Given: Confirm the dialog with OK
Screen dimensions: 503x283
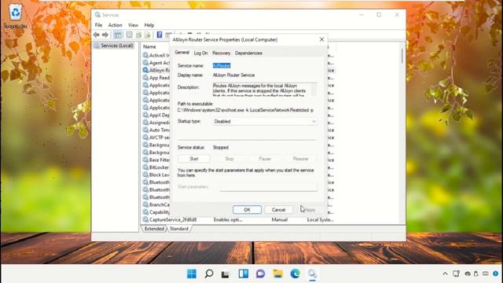Looking at the screenshot, I should point(247,210).
